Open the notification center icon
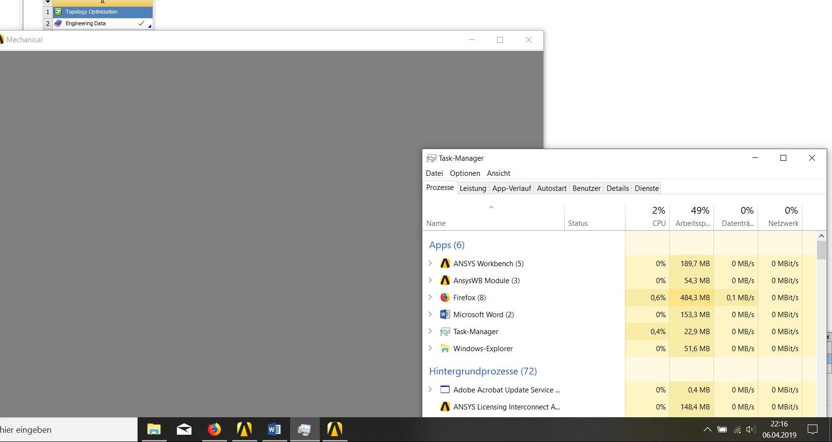This screenshot has height=442, width=832. pyautogui.click(x=813, y=429)
